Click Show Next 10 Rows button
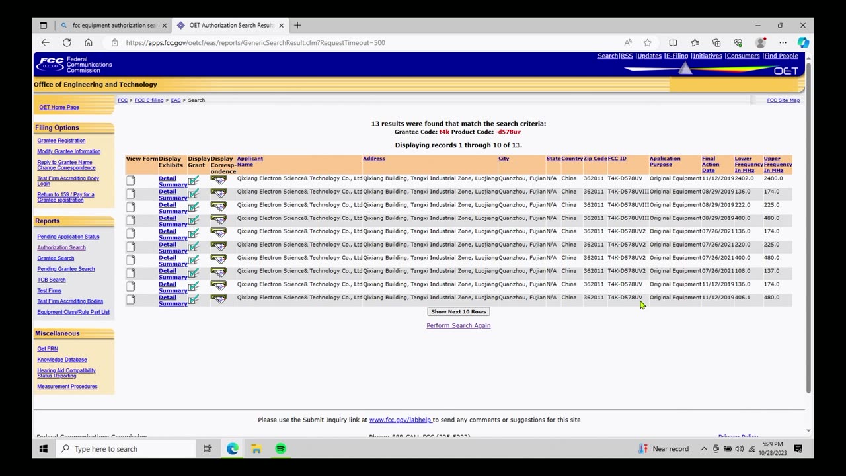The image size is (846, 476). click(459, 311)
